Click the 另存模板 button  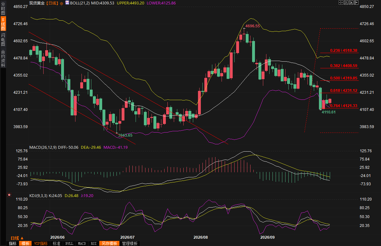[109, 243]
